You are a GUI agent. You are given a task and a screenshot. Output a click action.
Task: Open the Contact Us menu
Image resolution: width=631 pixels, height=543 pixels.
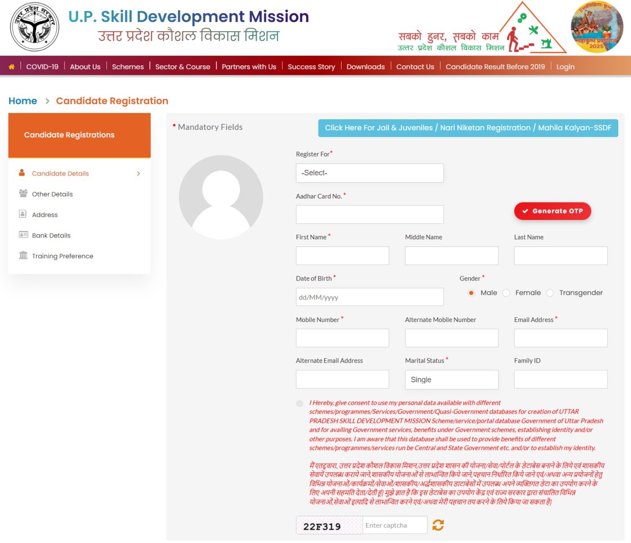click(x=415, y=67)
